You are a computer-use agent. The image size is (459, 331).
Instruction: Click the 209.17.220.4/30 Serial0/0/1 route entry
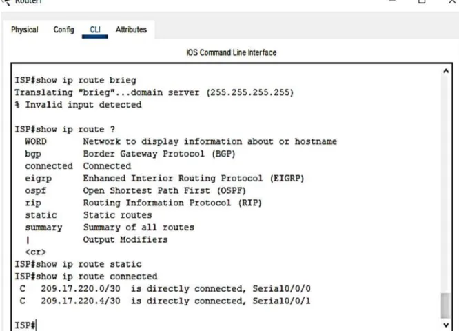click(165, 301)
